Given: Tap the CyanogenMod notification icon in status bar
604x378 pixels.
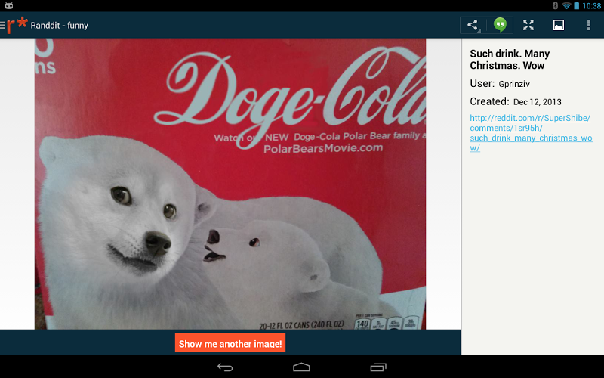Looking at the screenshot, I should point(9,5).
